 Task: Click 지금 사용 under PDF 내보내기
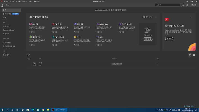pos(54,45)
